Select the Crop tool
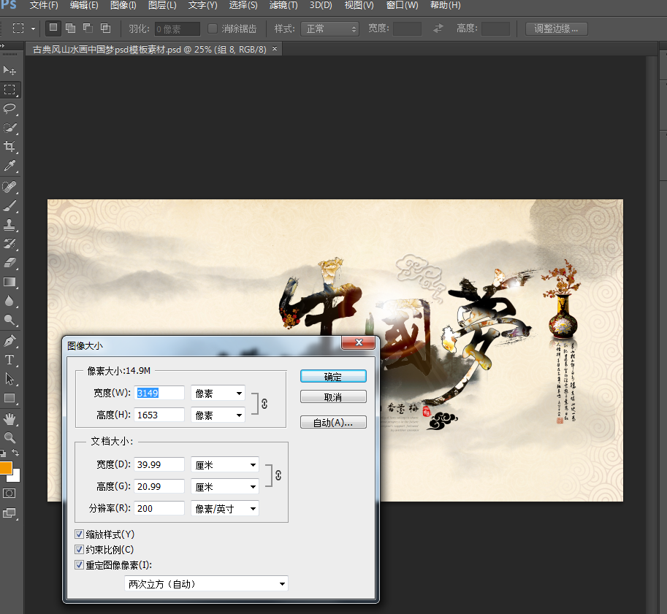The width and height of the screenshot is (667, 614). click(x=9, y=147)
